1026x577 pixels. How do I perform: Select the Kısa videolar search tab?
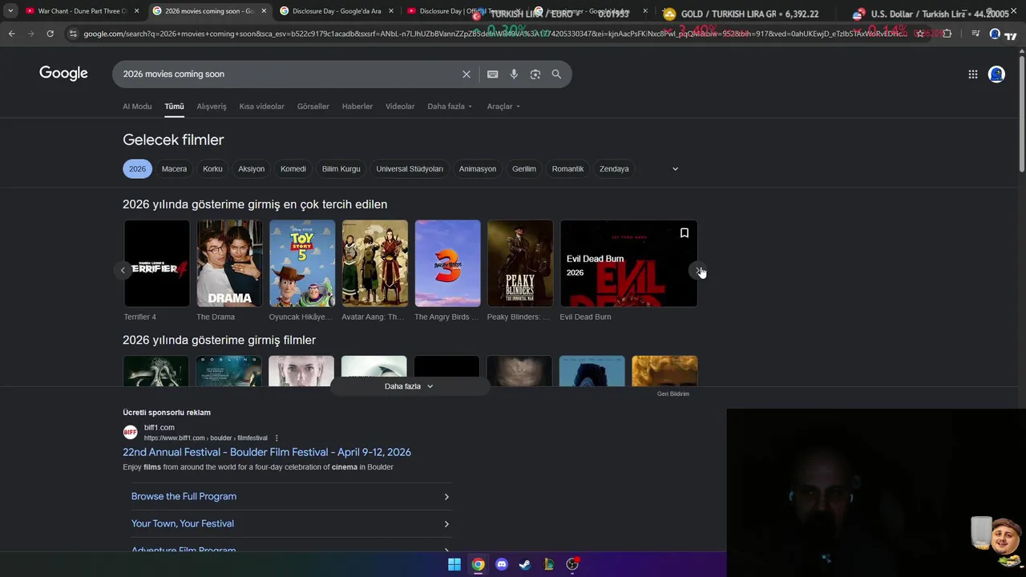pyautogui.click(x=261, y=106)
